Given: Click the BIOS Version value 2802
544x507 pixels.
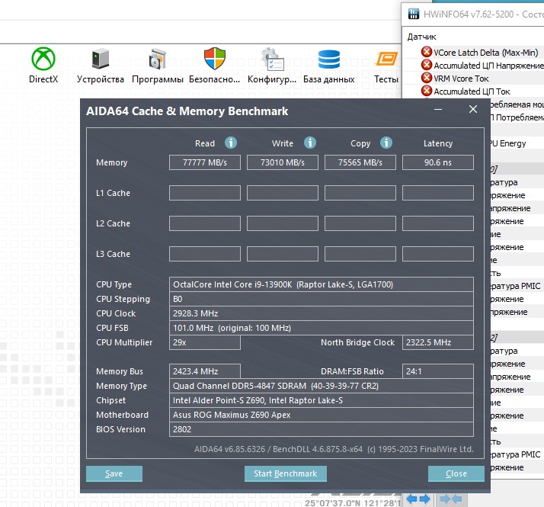Looking at the screenshot, I should click(322, 429).
